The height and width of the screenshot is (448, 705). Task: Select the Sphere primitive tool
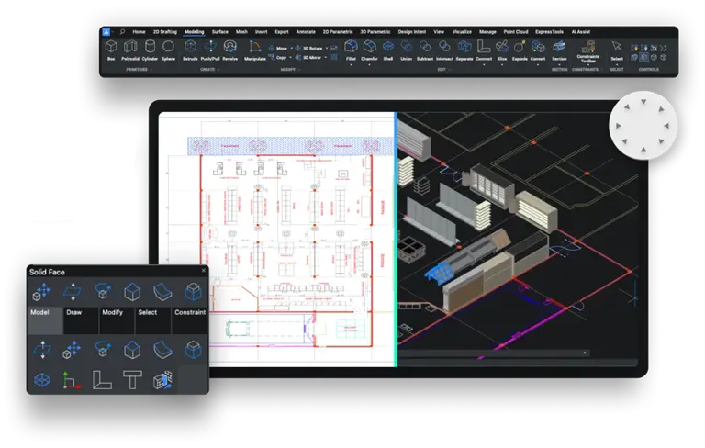(x=168, y=49)
